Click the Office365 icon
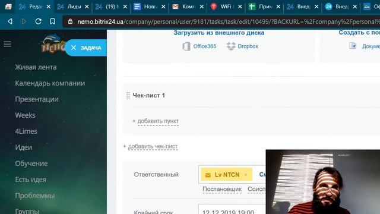This screenshot has height=214, width=380. coord(186,46)
